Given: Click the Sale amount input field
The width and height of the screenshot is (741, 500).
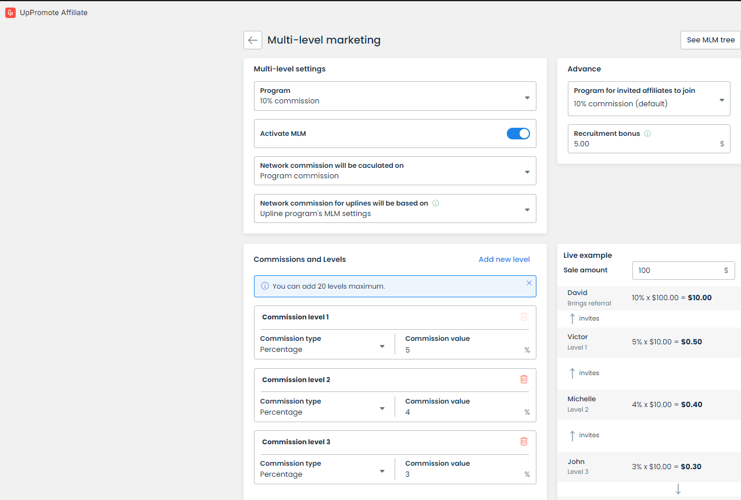Looking at the screenshot, I should (677, 271).
